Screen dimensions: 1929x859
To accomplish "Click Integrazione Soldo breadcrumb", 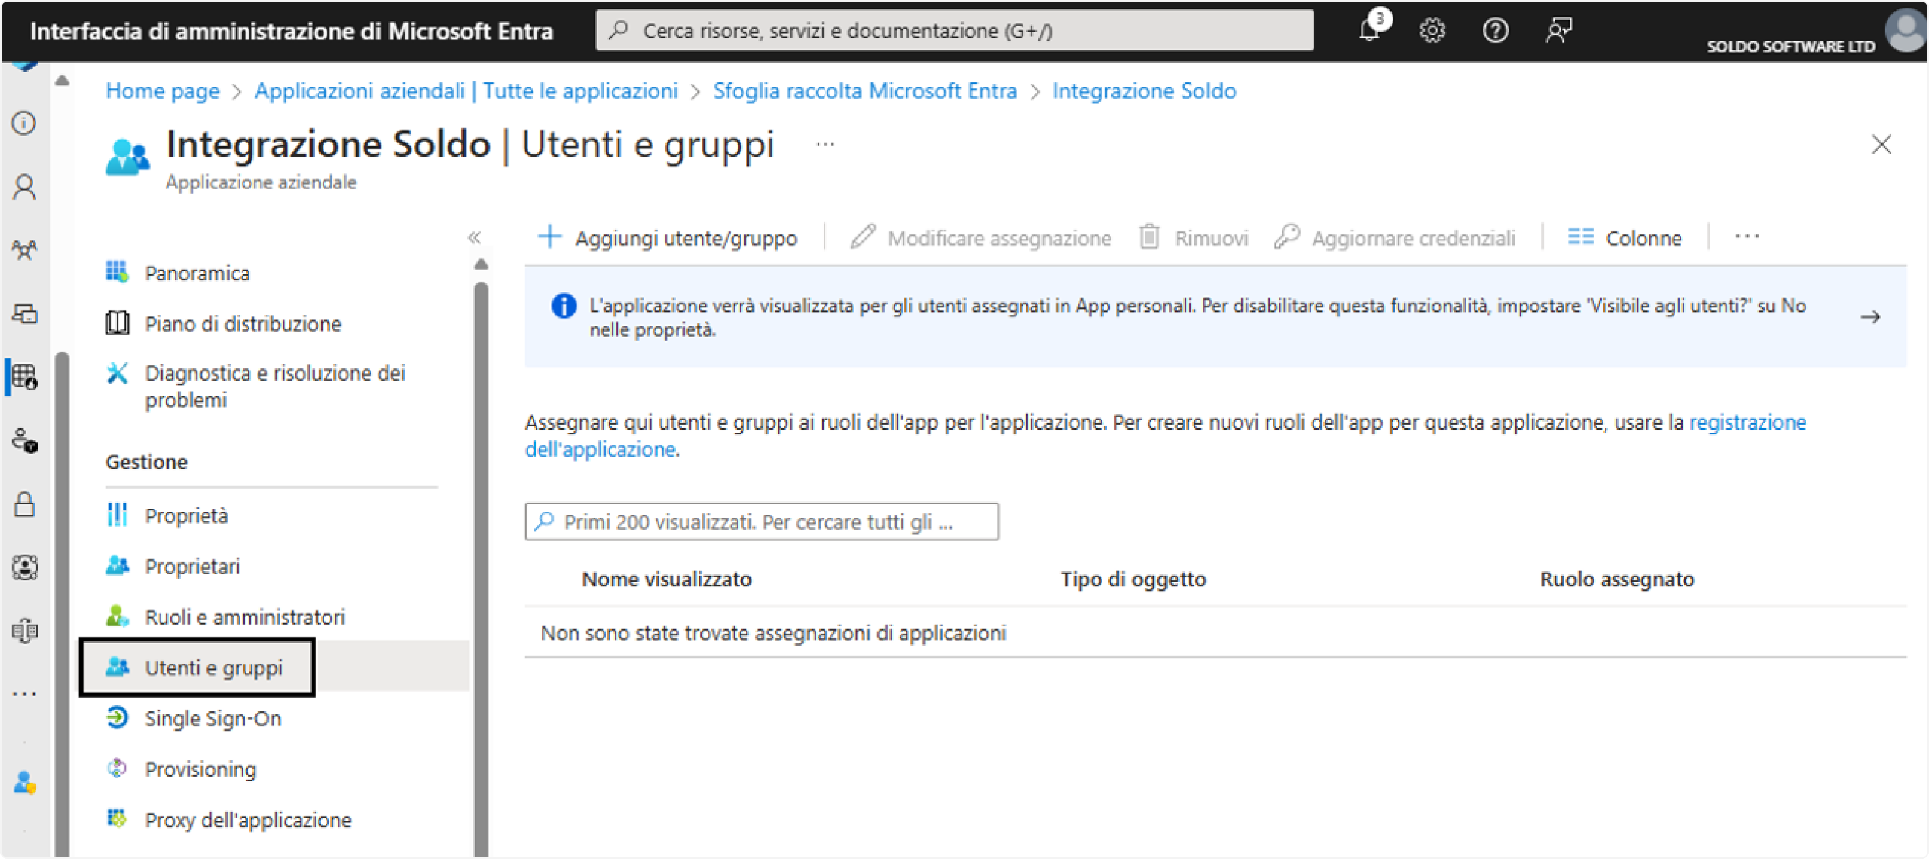I will point(1144,90).
